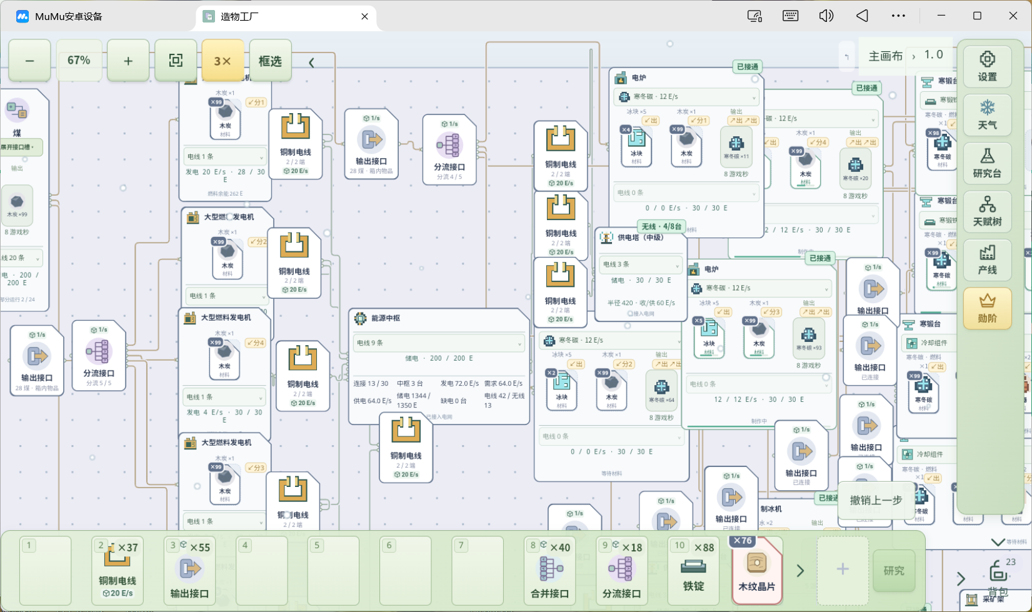Screen dimensions: 1032x612
Task: Open the 电线 1 条 dropdown above 发电 4 E/s
Action: [x=224, y=397]
